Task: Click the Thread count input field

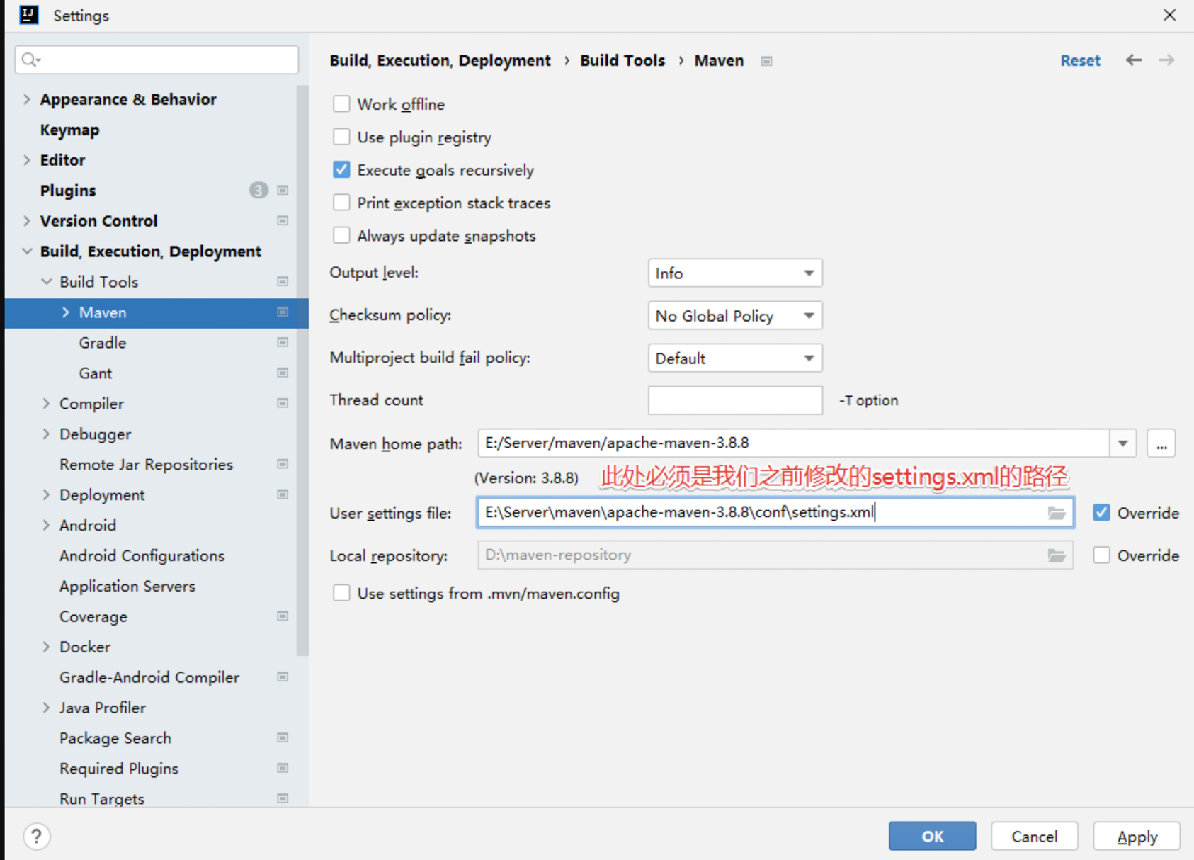Action: click(735, 400)
